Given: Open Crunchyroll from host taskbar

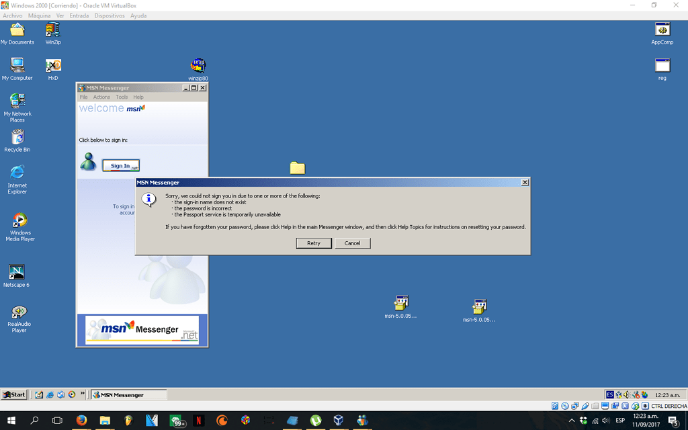Looking at the screenshot, I should tap(222, 421).
